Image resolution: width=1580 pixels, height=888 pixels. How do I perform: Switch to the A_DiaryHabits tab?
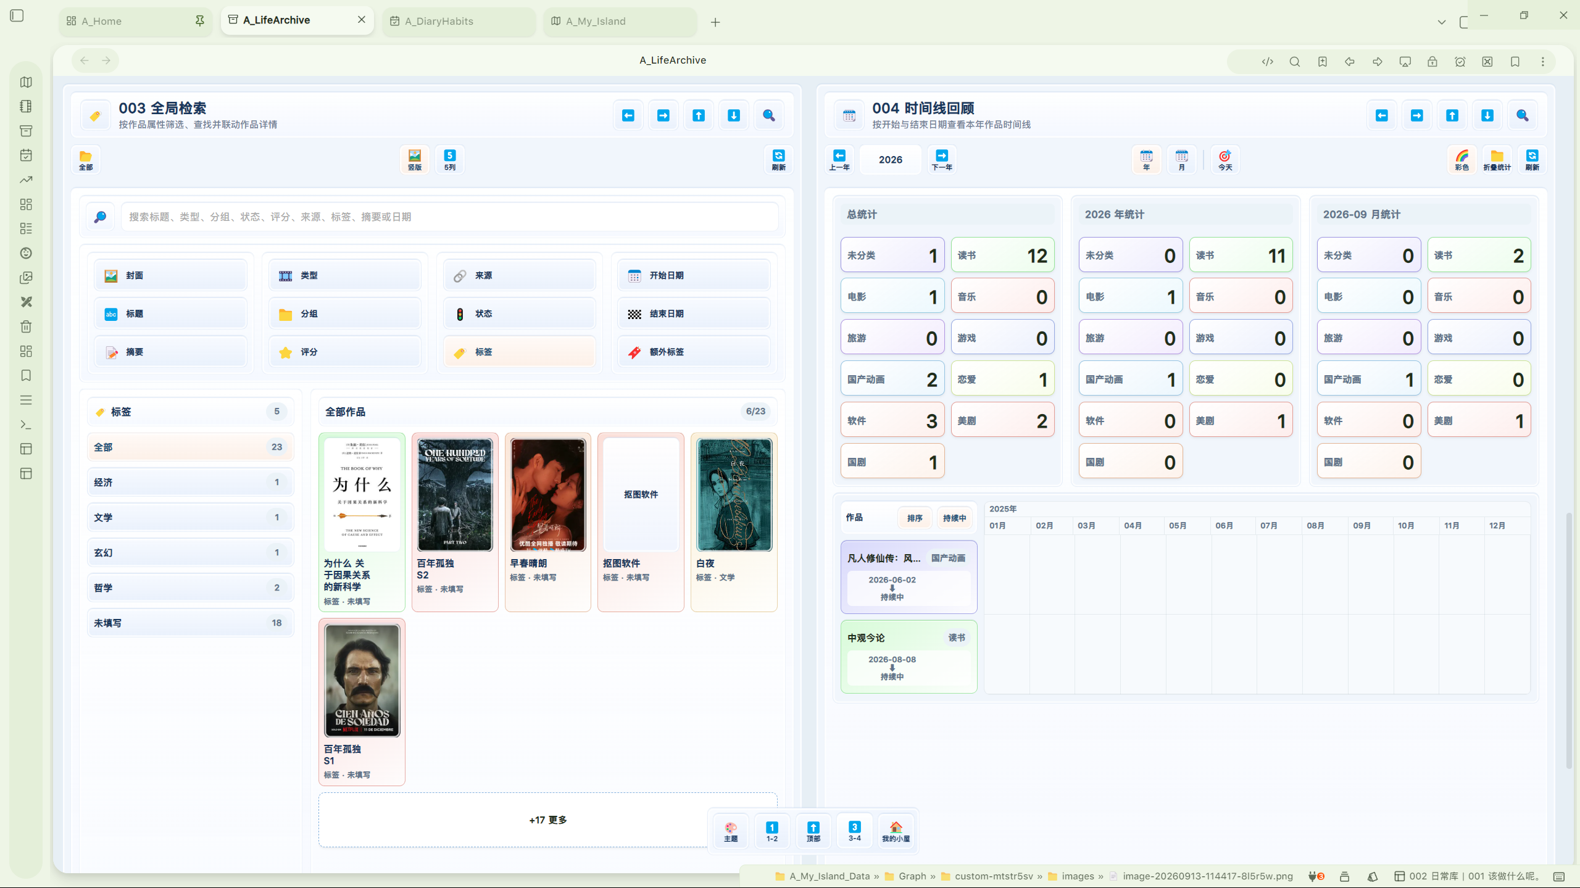point(459,21)
